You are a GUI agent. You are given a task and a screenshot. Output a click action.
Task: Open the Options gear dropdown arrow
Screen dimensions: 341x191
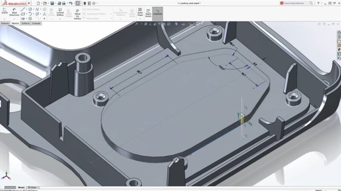97,3
